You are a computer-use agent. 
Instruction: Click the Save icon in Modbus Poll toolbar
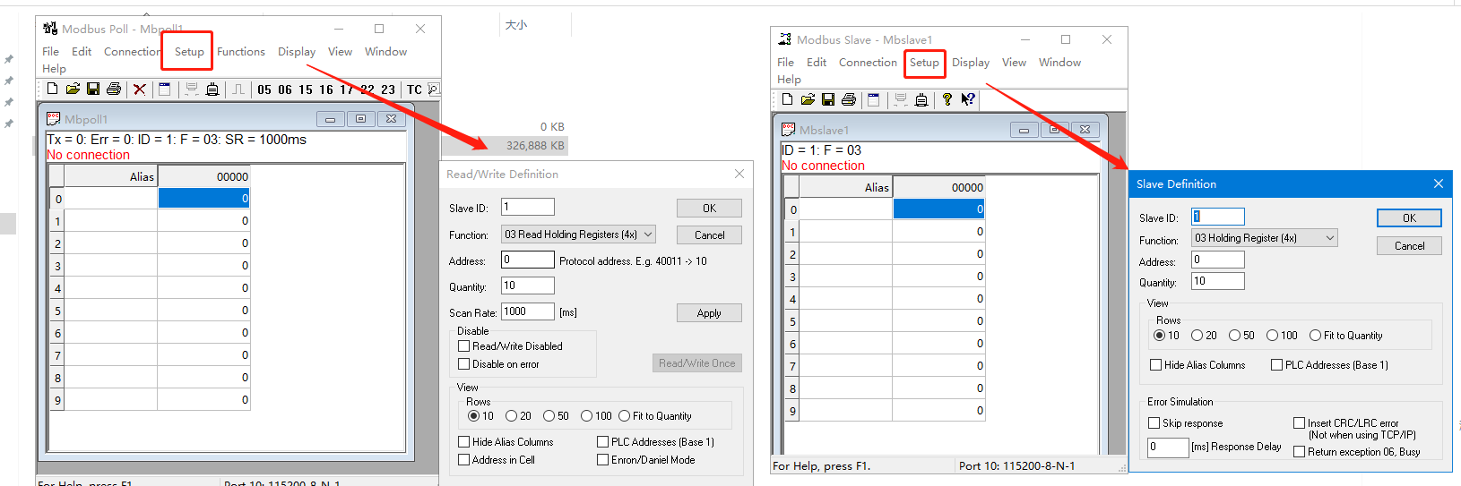[x=93, y=90]
